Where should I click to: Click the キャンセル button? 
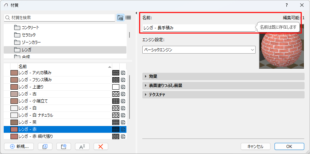tap(255, 147)
